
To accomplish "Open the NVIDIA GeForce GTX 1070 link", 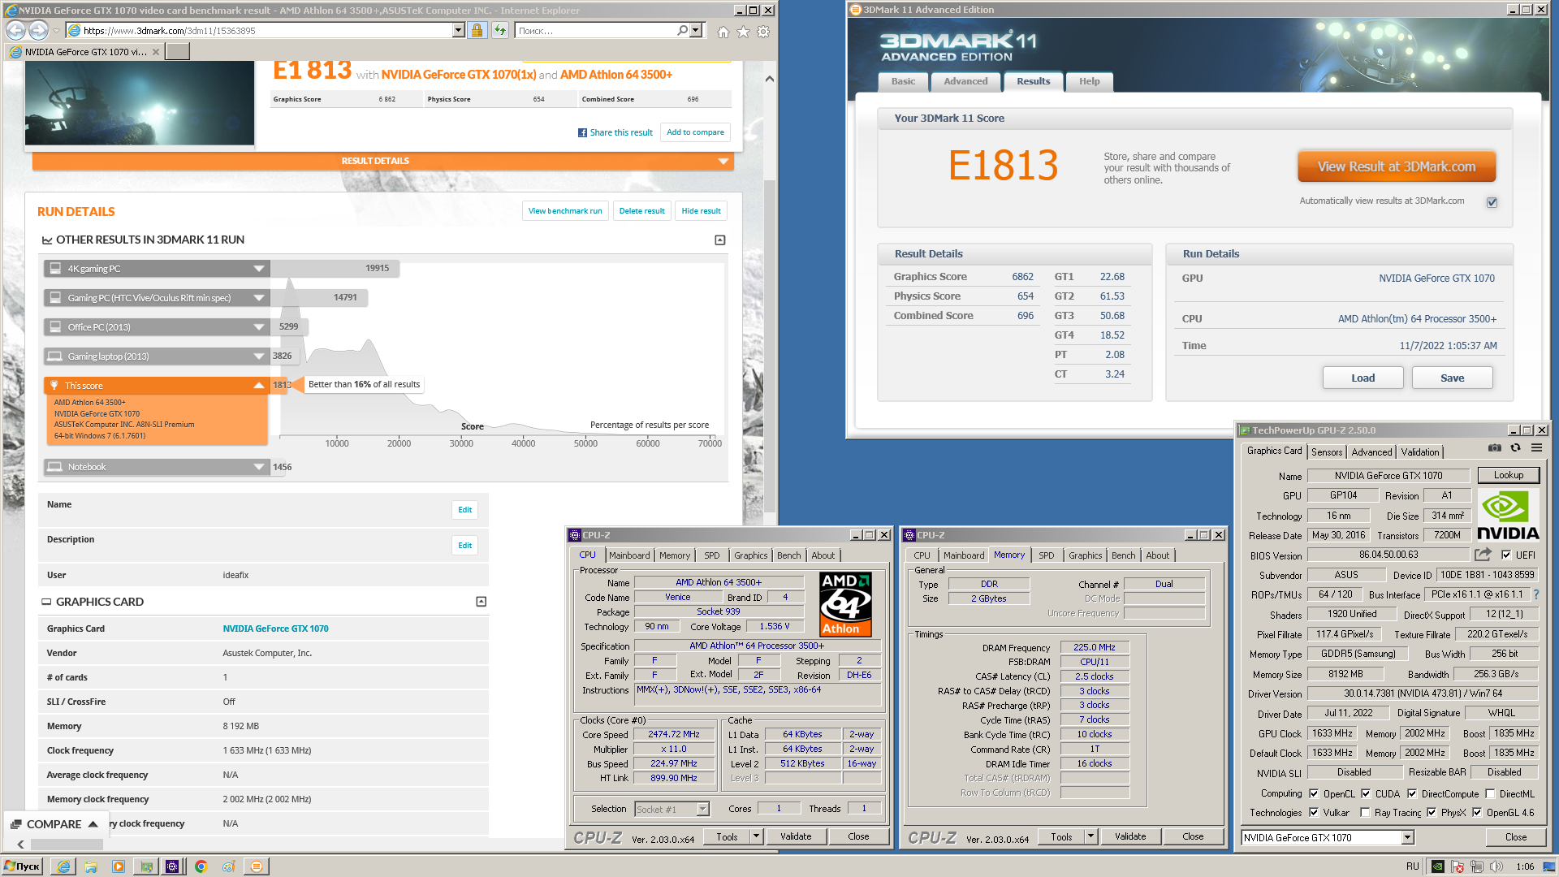I will pos(275,629).
